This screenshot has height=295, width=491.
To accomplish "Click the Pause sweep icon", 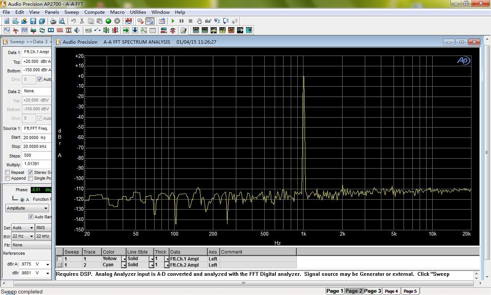I will (181, 21).
